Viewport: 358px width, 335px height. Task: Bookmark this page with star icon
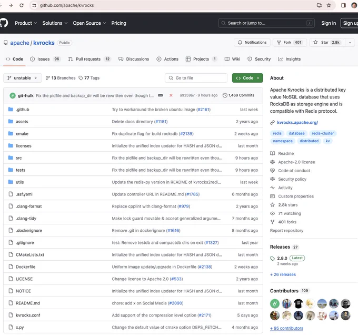click(329, 5)
